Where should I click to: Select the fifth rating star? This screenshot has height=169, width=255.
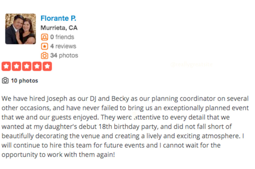pyautogui.click(x=47, y=66)
